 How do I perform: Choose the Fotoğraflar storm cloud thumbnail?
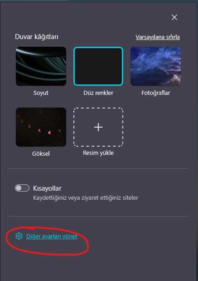(x=155, y=66)
